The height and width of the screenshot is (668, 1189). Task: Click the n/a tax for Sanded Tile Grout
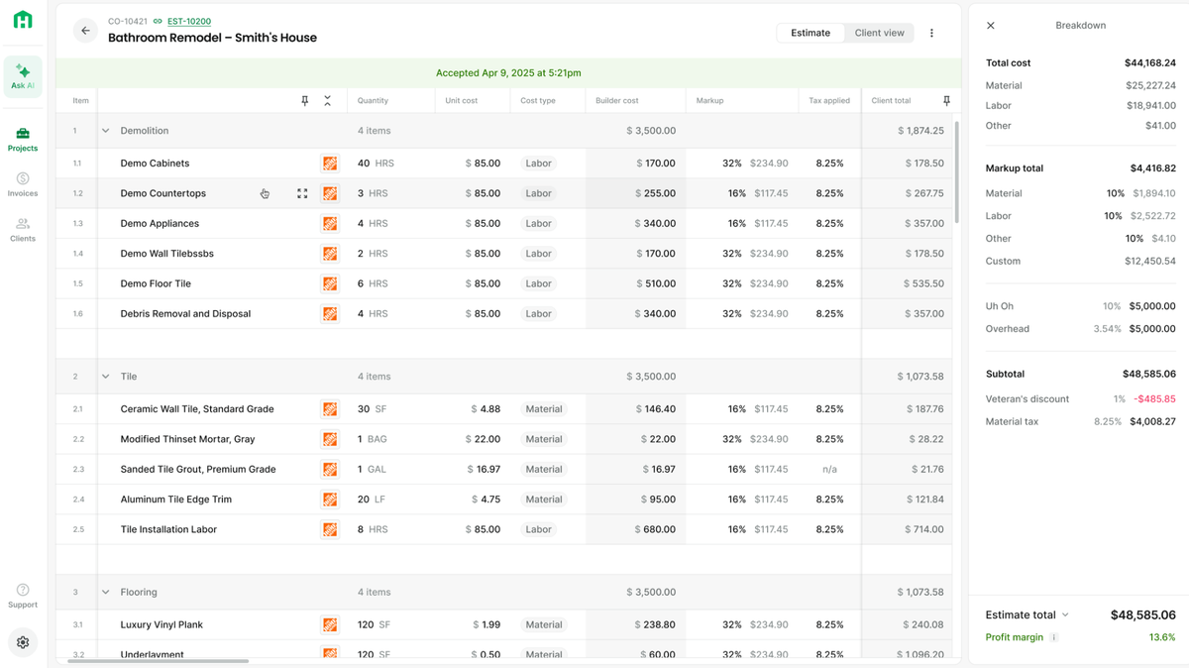pos(830,470)
